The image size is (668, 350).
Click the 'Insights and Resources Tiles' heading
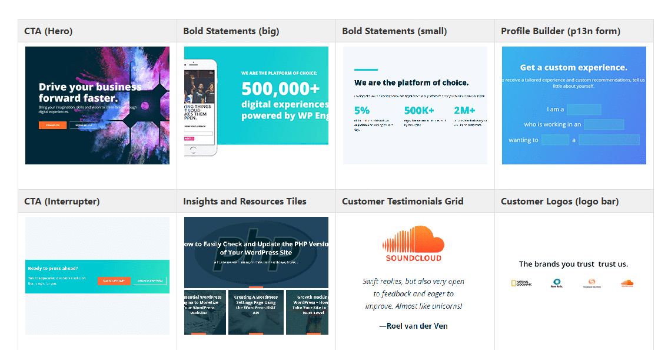[x=244, y=201]
